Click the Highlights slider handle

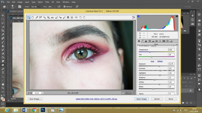(x=160, y=75)
